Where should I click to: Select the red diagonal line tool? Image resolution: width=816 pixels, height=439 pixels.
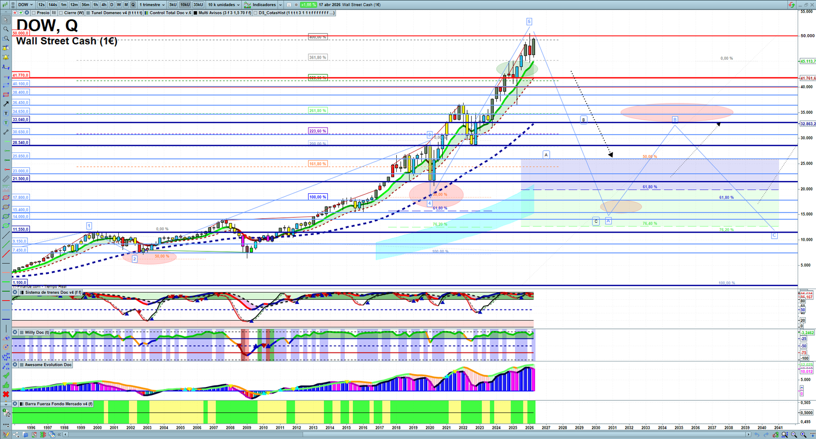(x=6, y=254)
